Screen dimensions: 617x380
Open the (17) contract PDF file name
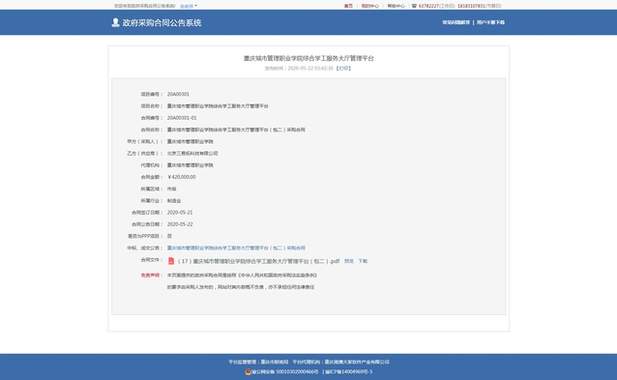click(258, 261)
